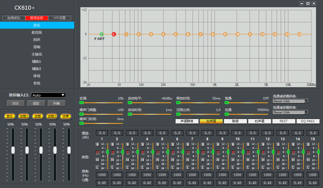Open the 音乐输入口 Auto dropdown
This screenshot has height=188, width=323.
point(48,95)
